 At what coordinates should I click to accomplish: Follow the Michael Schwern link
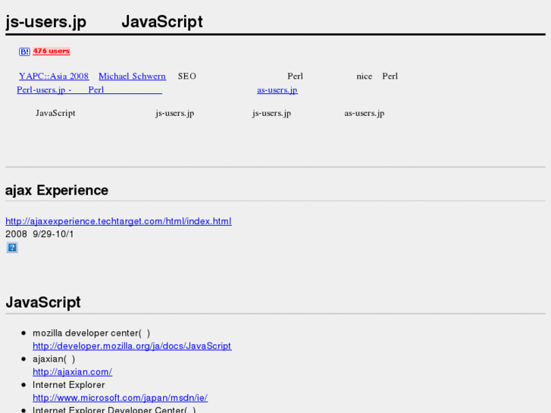point(132,77)
